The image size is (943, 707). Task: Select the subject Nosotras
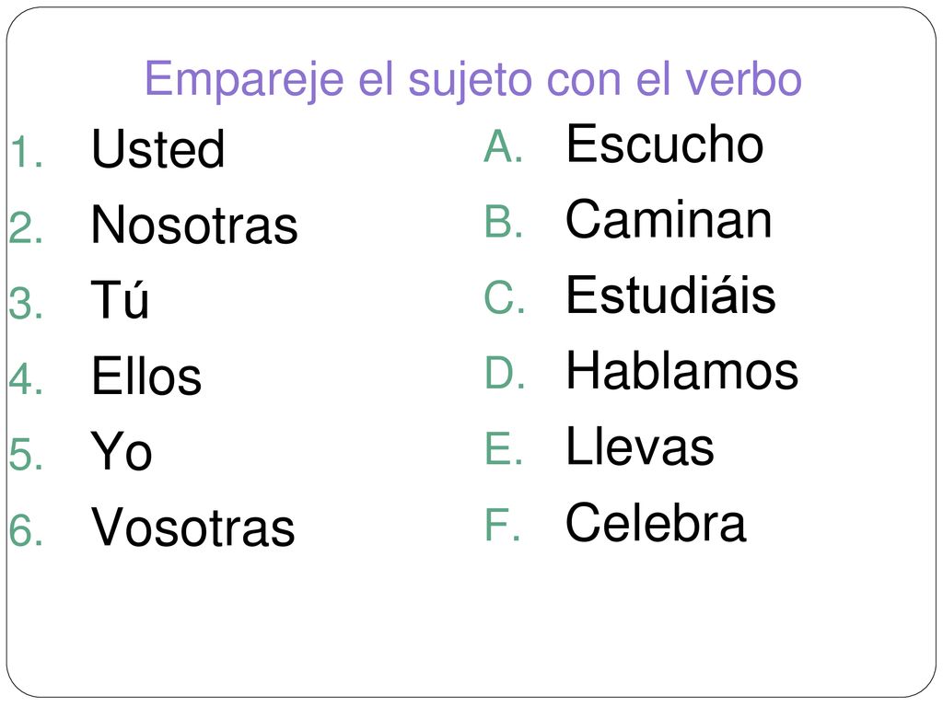[x=194, y=225]
